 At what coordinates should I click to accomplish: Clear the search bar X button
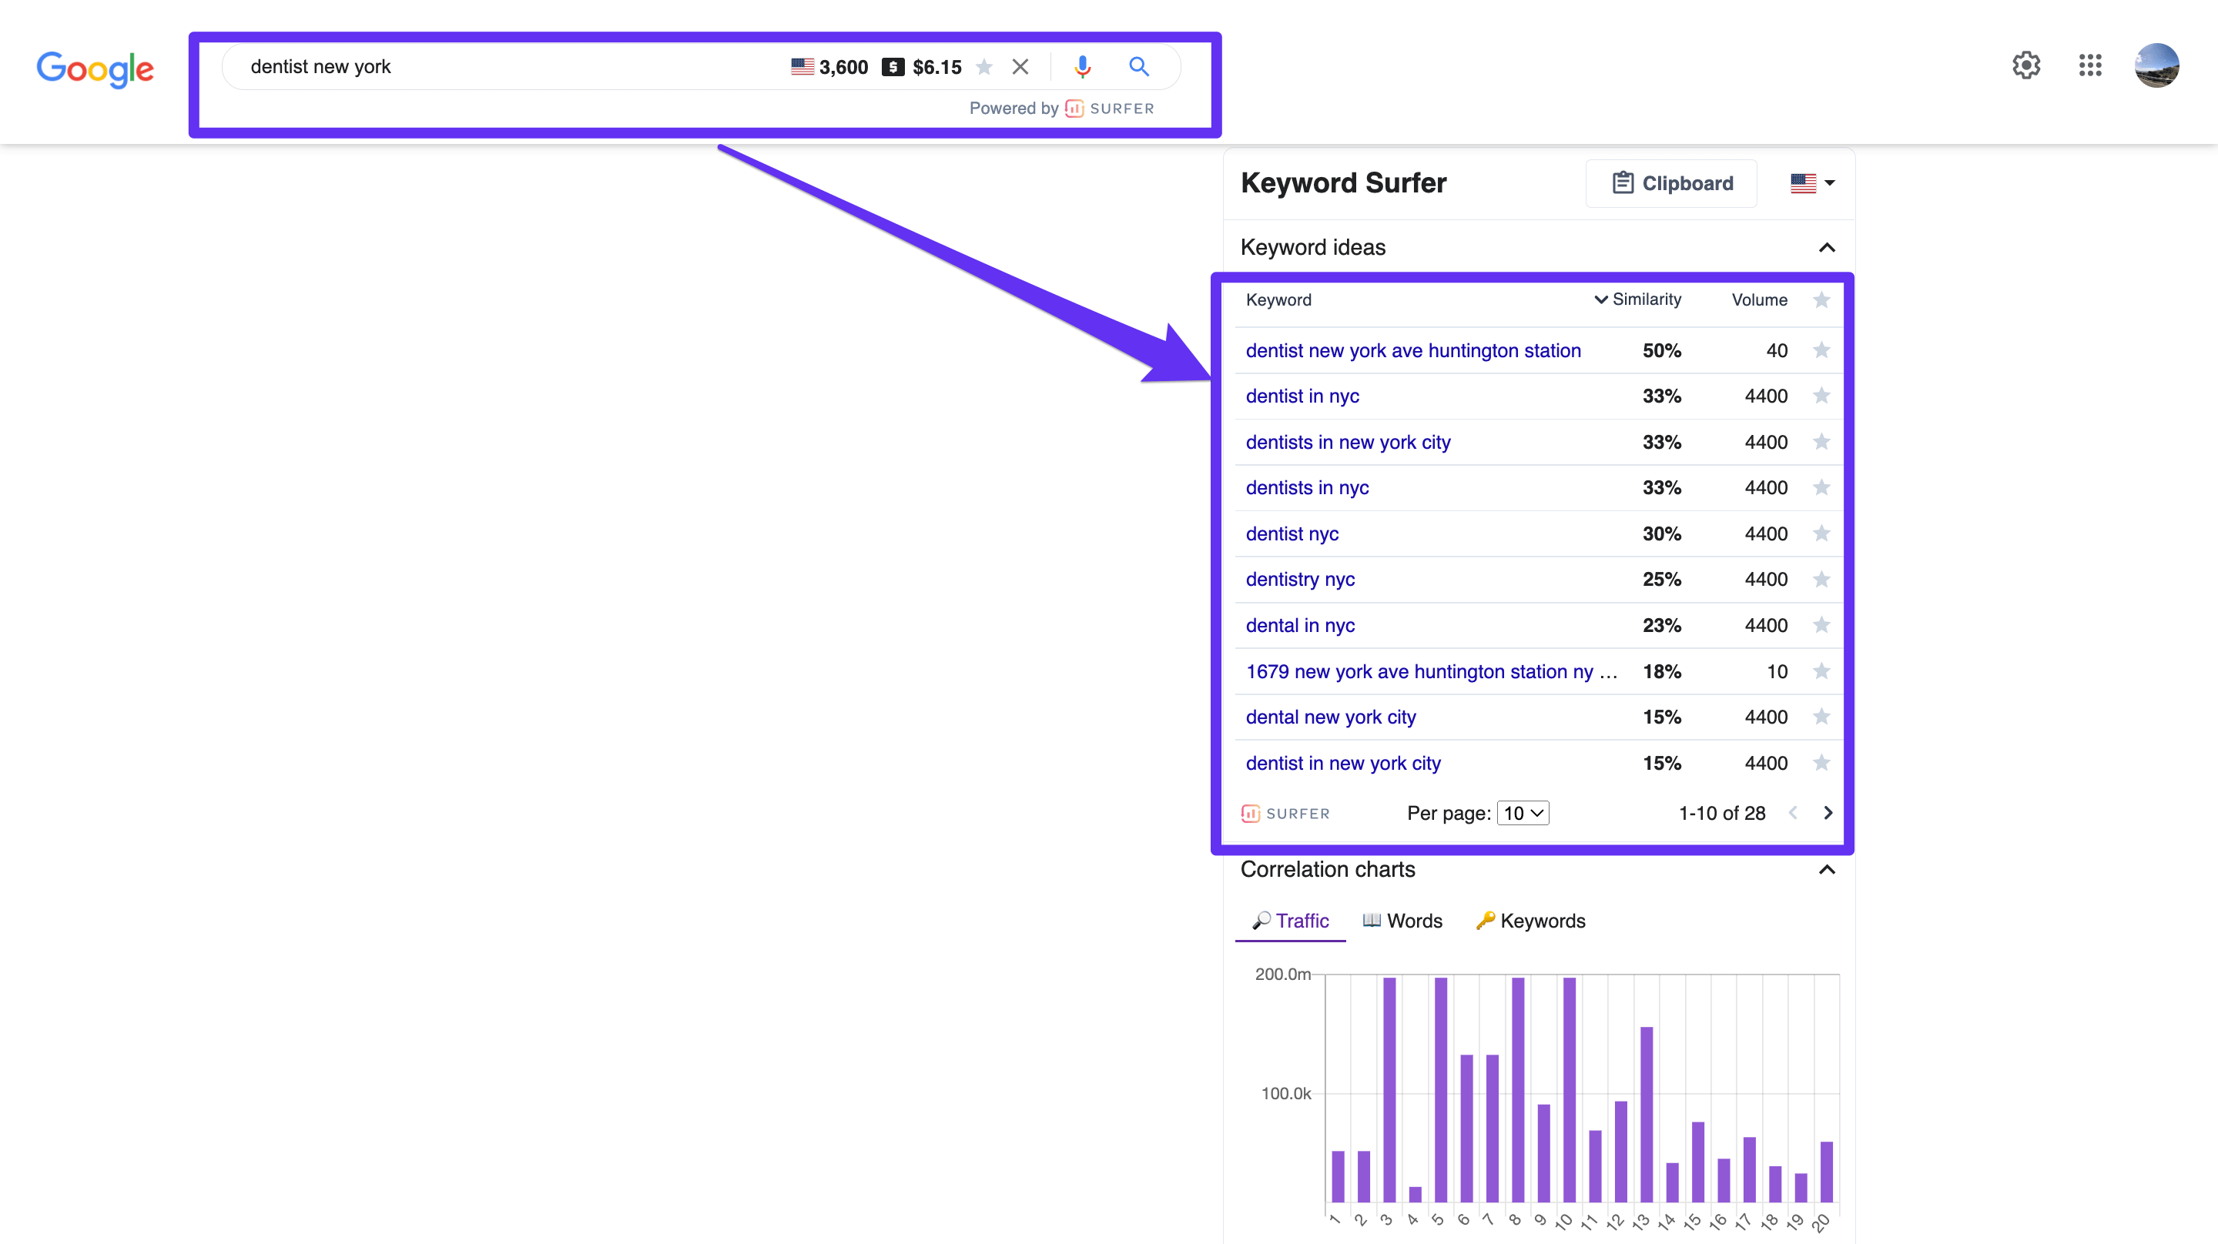pyautogui.click(x=1019, y=67)
